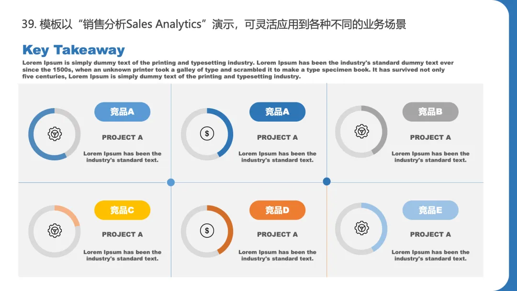Click the yellow 竞品C pill label

click(x=123, y=210)
